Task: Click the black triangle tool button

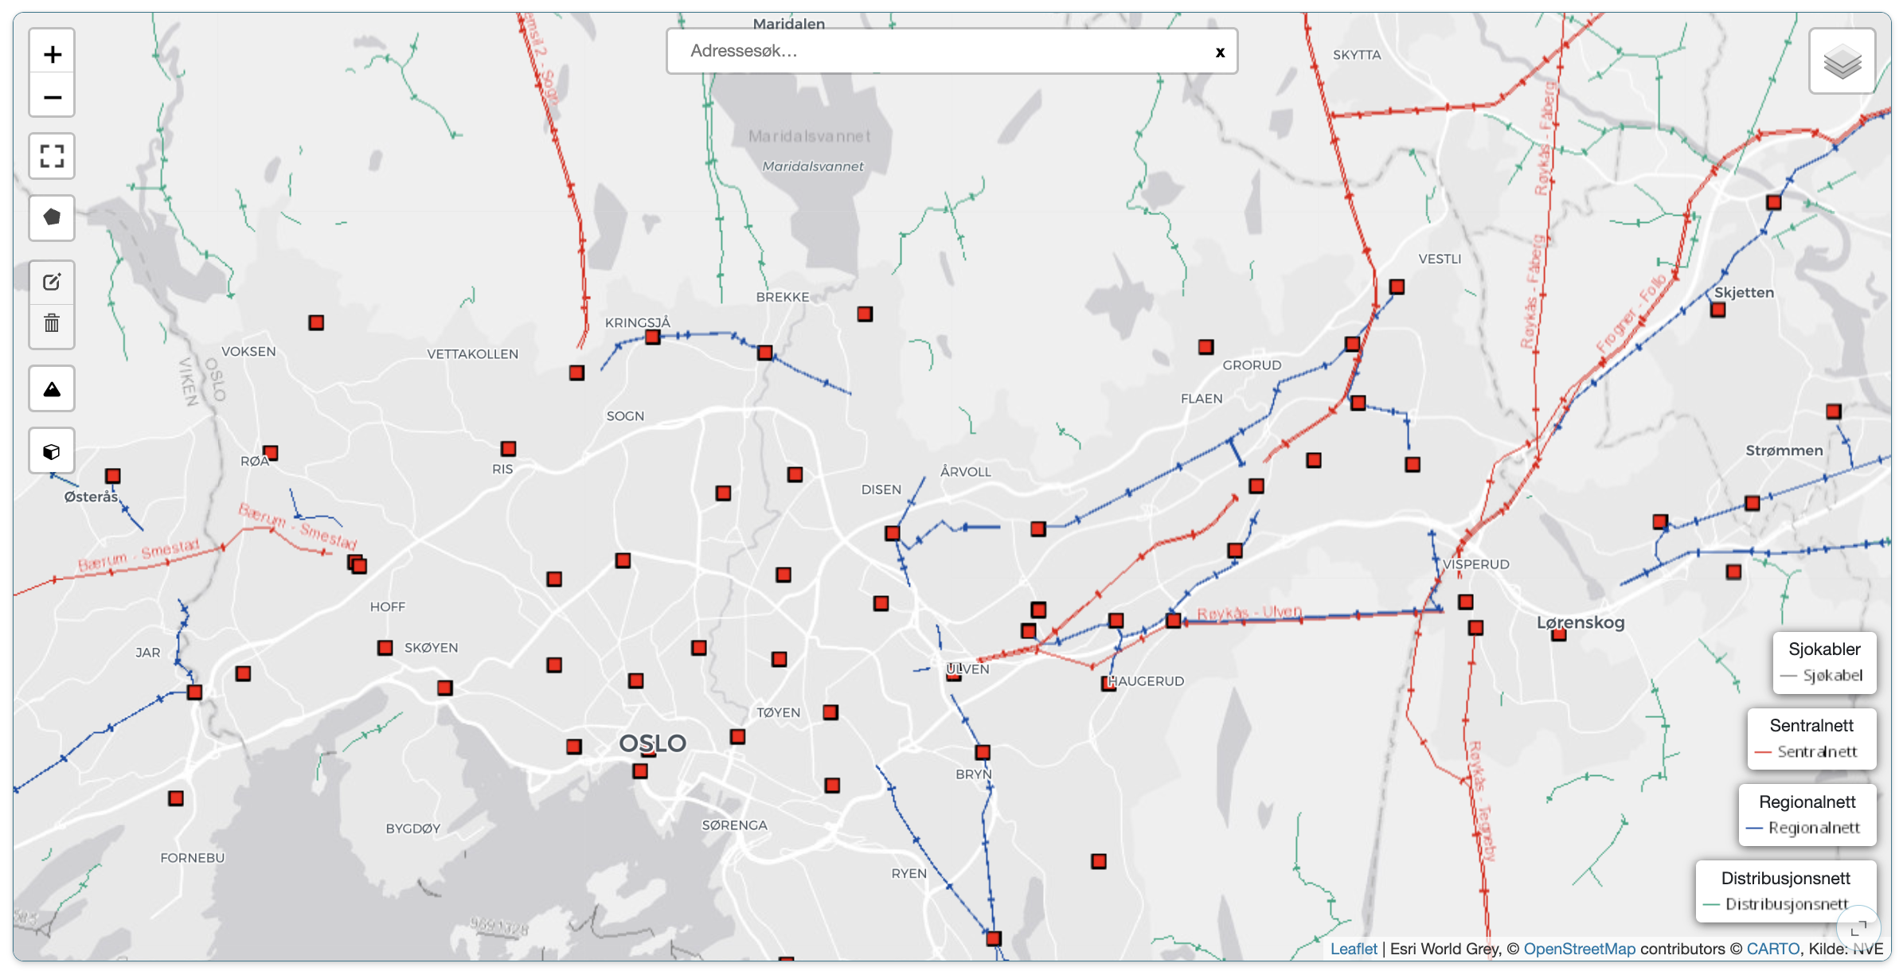Action: (x=53, y=389)
